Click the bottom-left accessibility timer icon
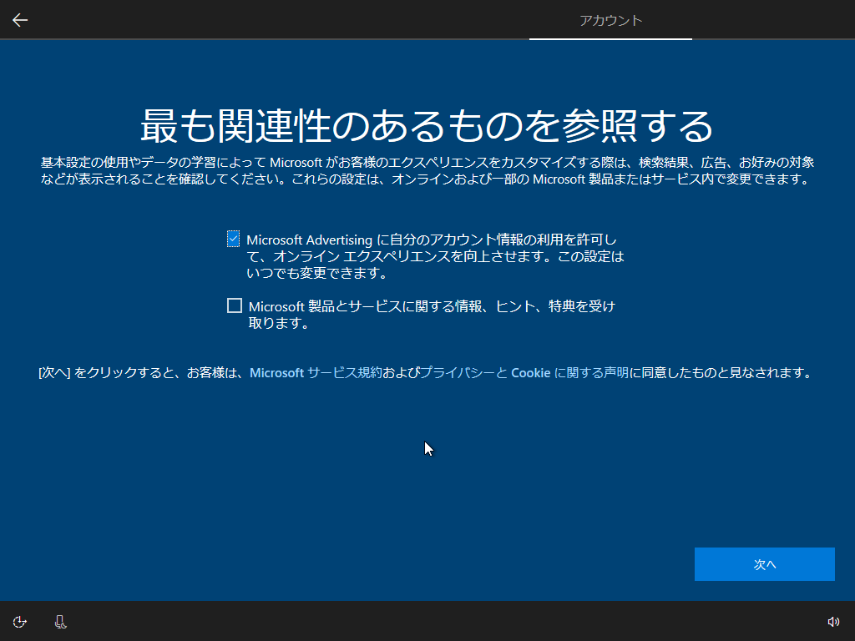855x641 pixels. pos(19,622)
